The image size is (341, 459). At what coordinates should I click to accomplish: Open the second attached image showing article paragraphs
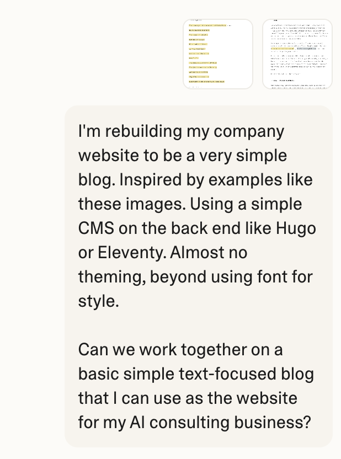297,54
